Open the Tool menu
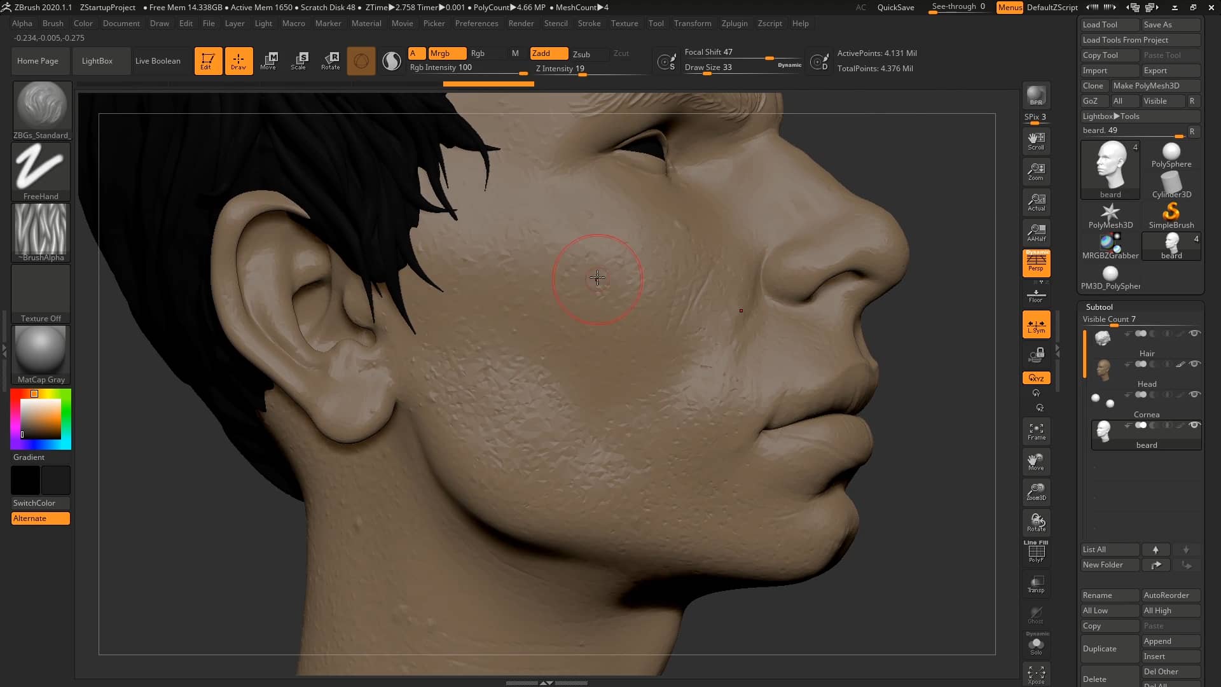The width and height of the screenshot is (1221, 687). pos(656,24)
